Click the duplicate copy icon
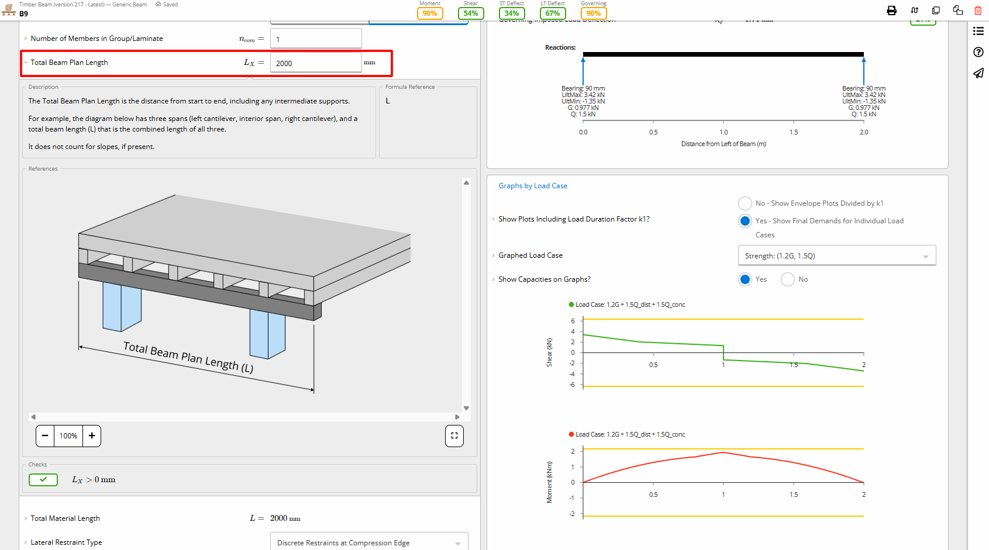This screenshot has height=550, width=989. click(936, 11)
